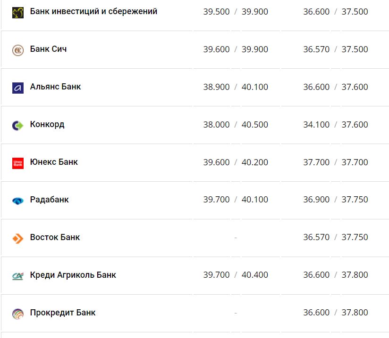Select the Прокредит Банк name link
The width and height of the screenshot is (389, 338).
click(62, 313)
